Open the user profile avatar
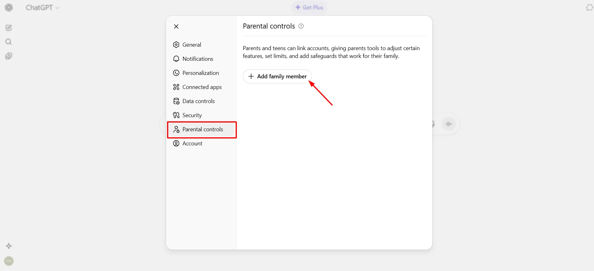 pyautogui.click(x=9, y=261)
